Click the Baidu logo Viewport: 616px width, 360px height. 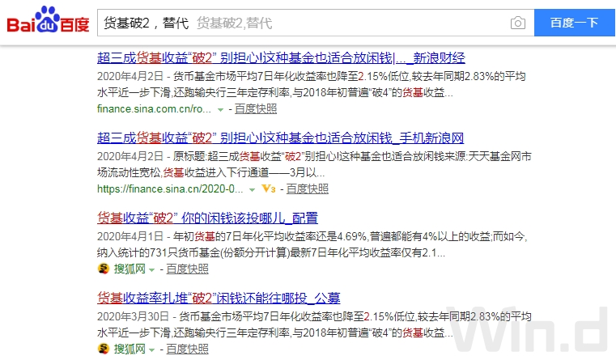tap(48, 19)
